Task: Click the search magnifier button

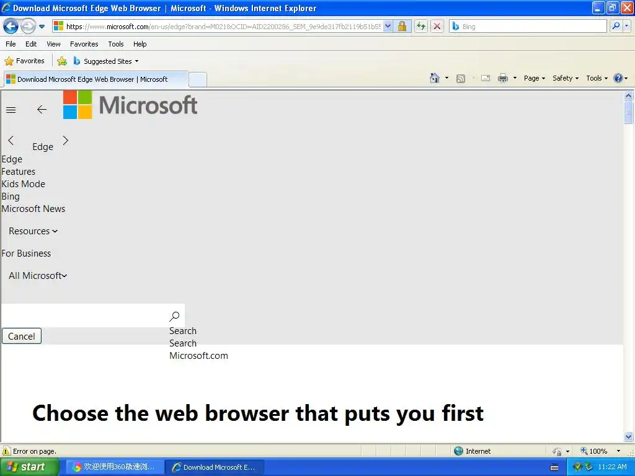Action: click(616, 26)
